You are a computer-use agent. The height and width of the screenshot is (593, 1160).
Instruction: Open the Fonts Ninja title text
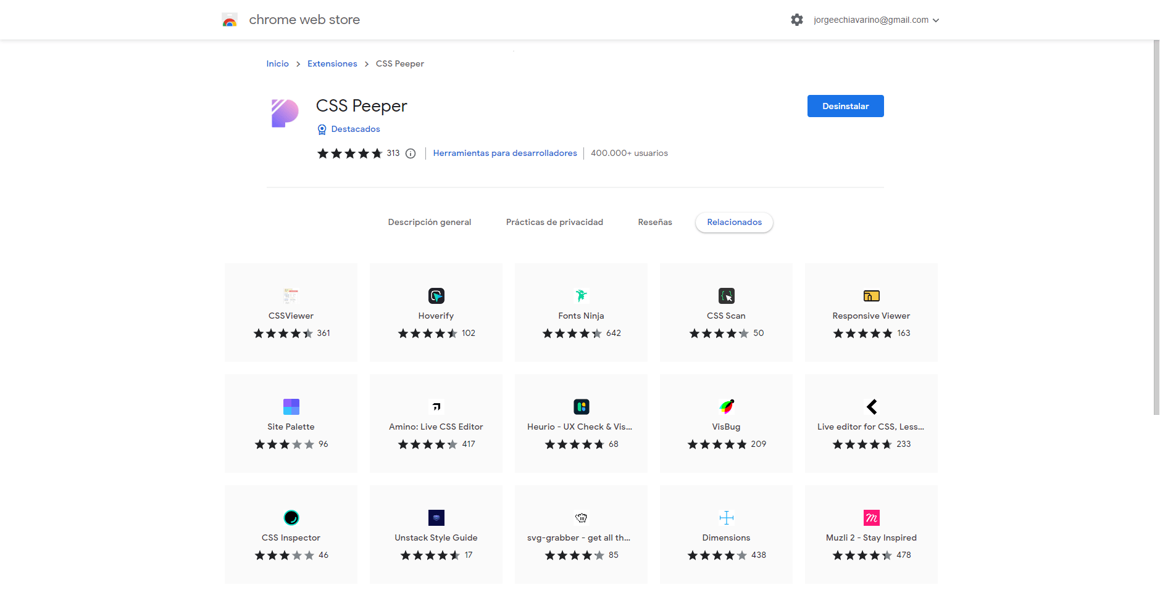point(581,316)
